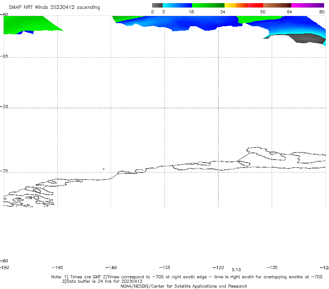Click the title 'SMAP NRT Winds 20230412 ascending'
The width and height of the screenshot is (329, 289).
point(54,7)
